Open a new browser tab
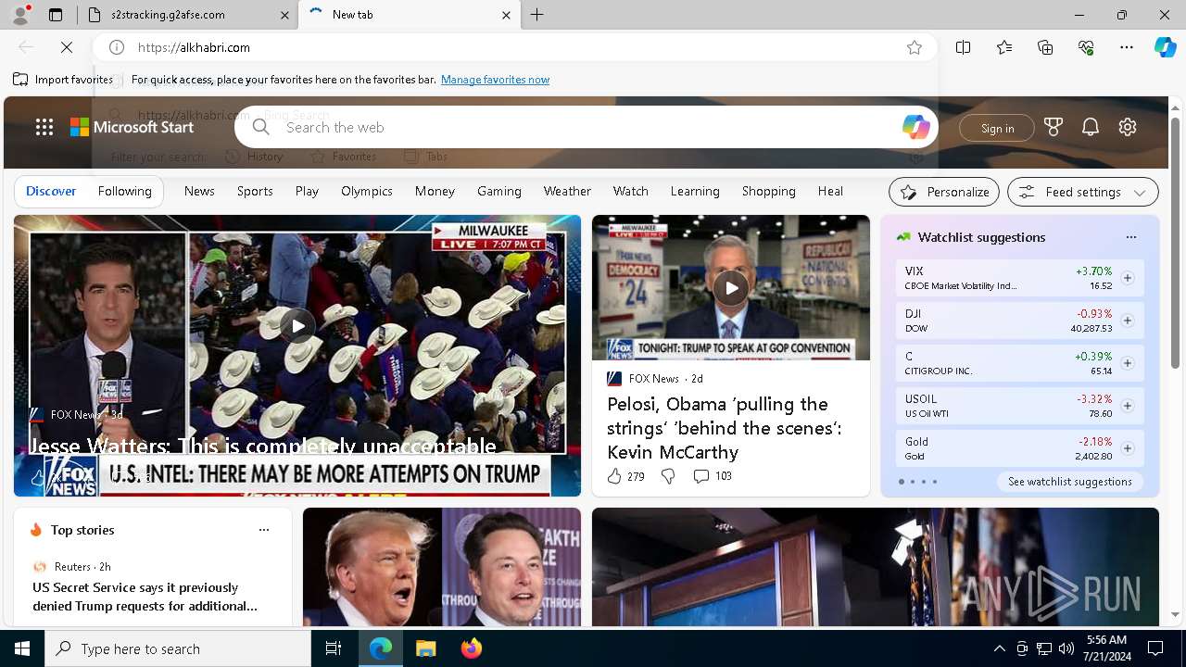Viewport: 1186px width, 667px height. [x=537, y=15]
